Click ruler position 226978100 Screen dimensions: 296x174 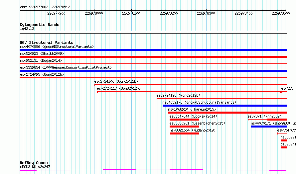131,13
